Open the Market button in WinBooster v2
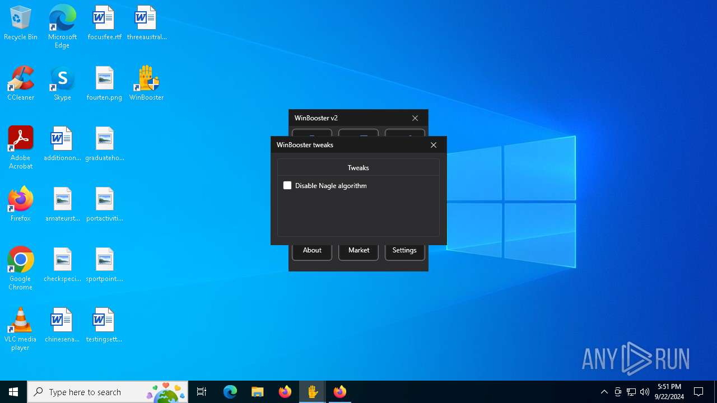The width and height of the screenshot is (717, 403). point(358,251)
